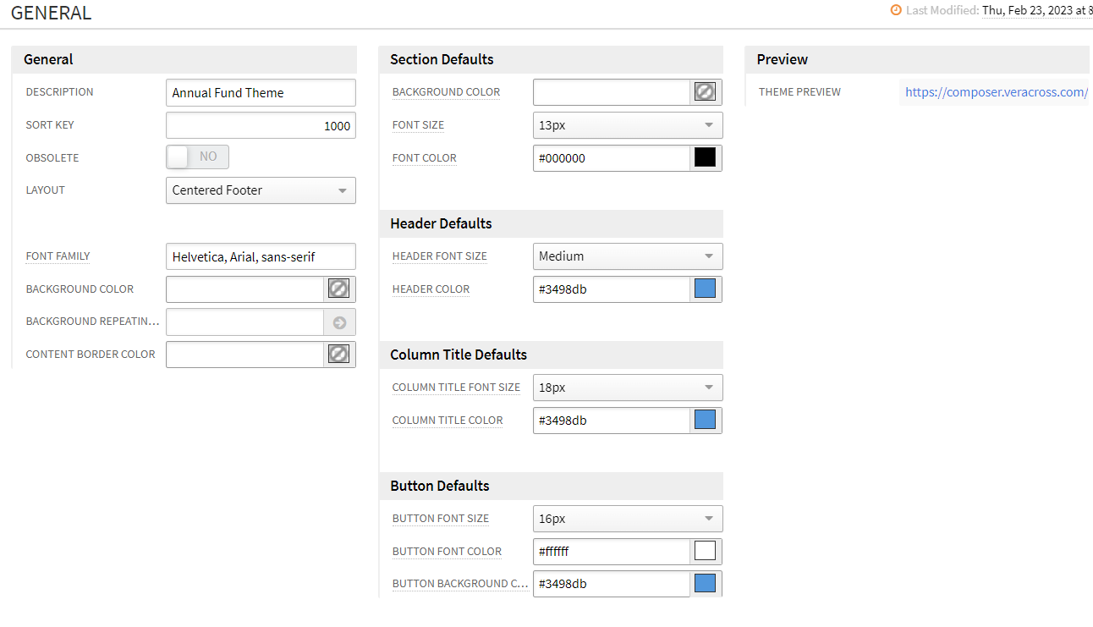Open the Header Font Size dropdown
Screen dimensions: 1093x627
point(627,256)
